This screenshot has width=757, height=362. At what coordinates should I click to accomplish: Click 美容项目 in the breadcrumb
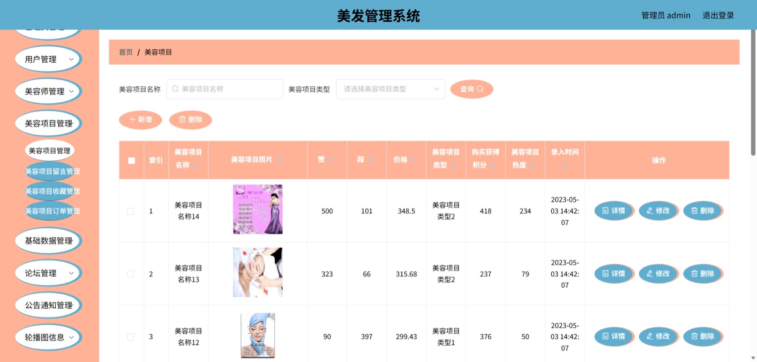(158, 52)
